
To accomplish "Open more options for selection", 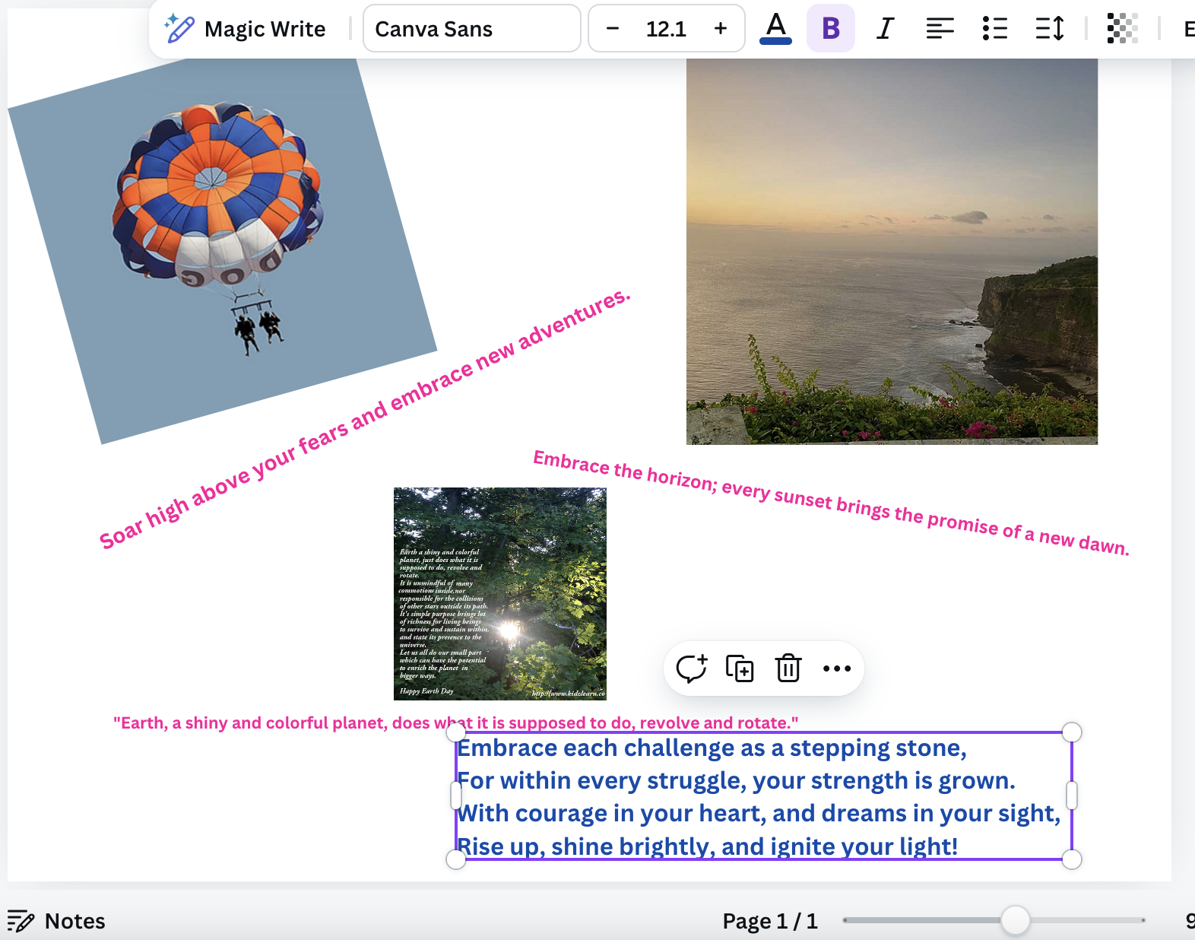I will 837,668.
